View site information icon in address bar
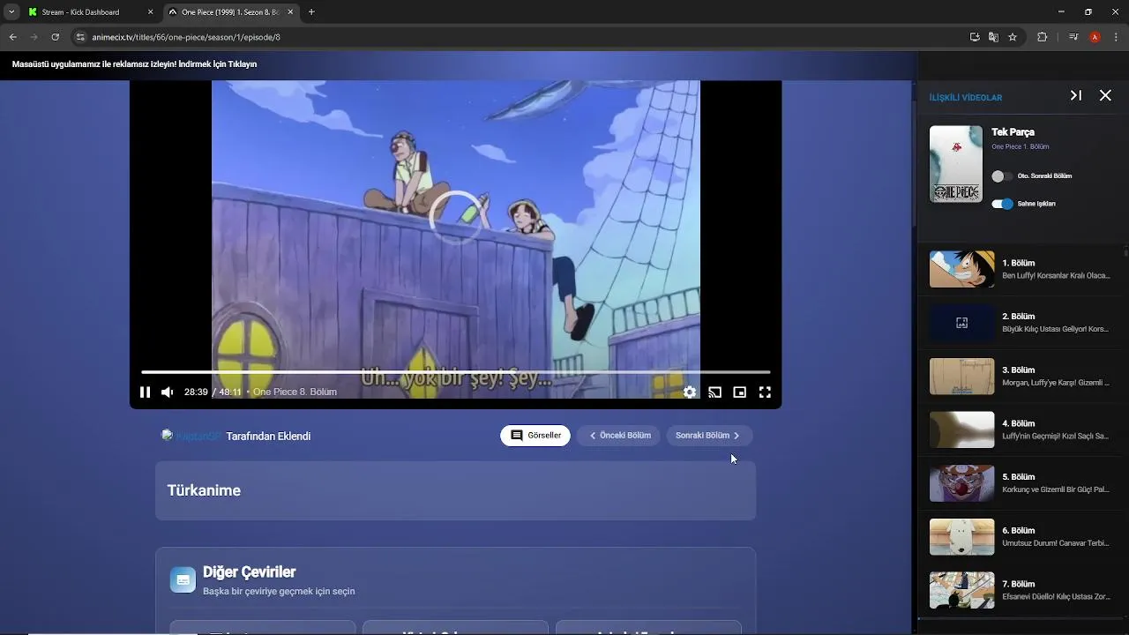1129x635 pixels. click(80, 37)
